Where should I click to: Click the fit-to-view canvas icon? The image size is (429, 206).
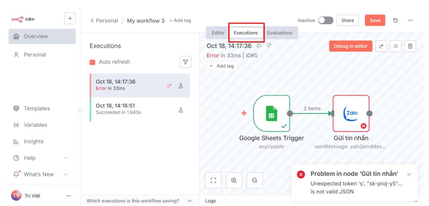(213, 180)
